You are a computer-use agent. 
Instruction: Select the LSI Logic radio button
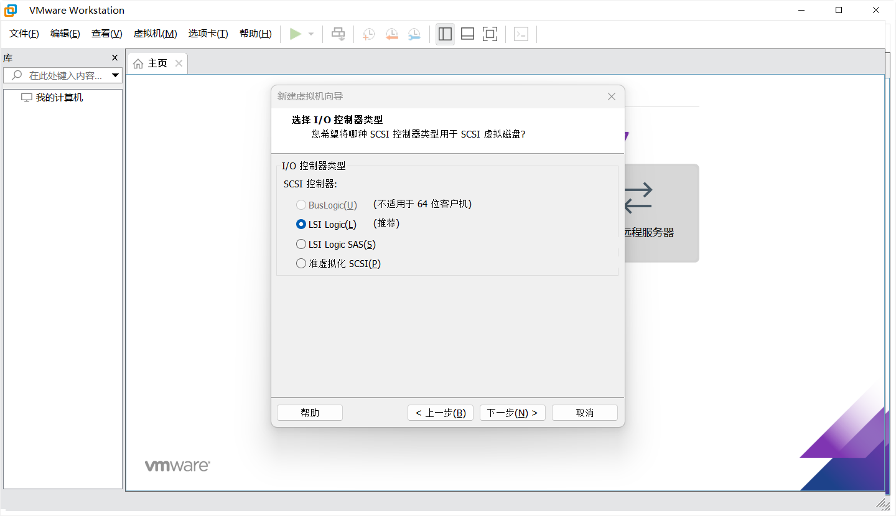tap(301, 224)
